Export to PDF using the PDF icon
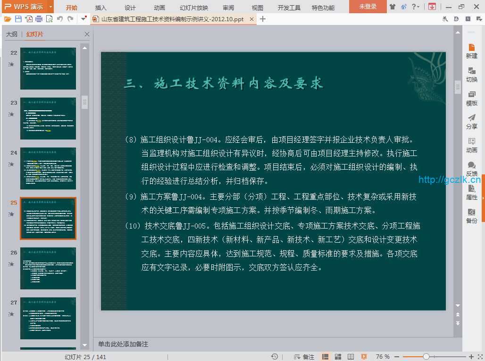This screenshot has width=485, height=361. pos(29,19)
